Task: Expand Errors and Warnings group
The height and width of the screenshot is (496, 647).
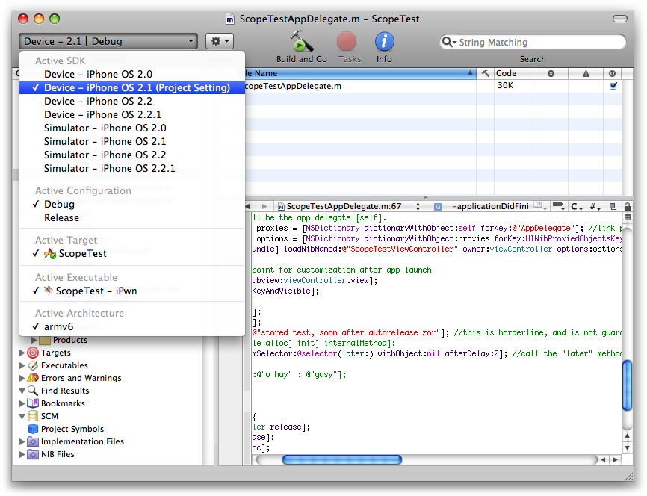Action: [22, 379]
